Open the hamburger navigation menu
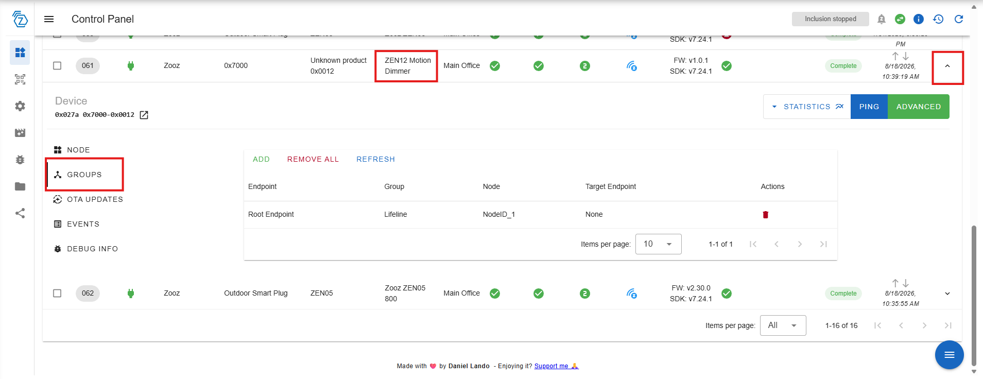This screenshot has height=379, width=983. (x=49, y=19)
